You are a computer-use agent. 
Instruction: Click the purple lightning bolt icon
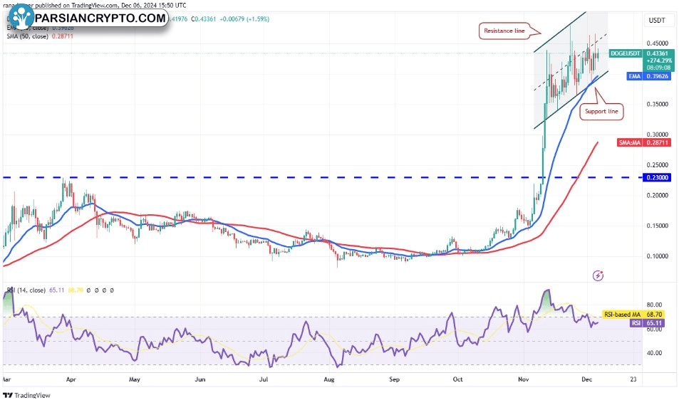tap(598, 275)
